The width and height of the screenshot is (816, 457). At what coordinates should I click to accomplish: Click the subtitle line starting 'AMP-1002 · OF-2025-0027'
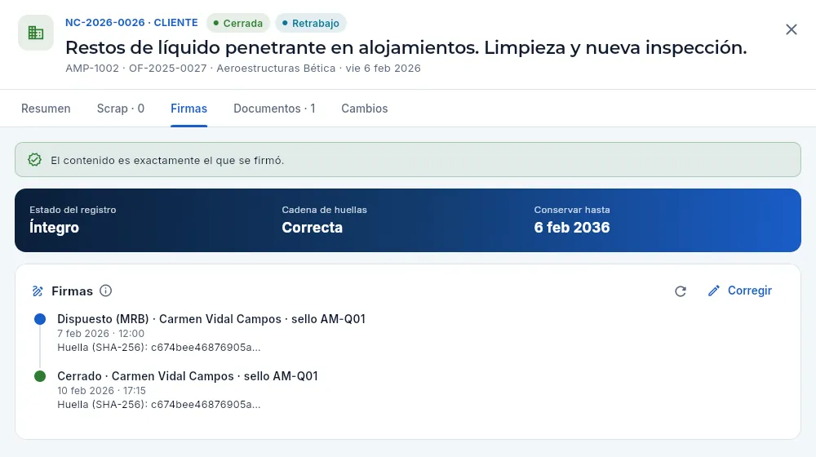point(243,69)
